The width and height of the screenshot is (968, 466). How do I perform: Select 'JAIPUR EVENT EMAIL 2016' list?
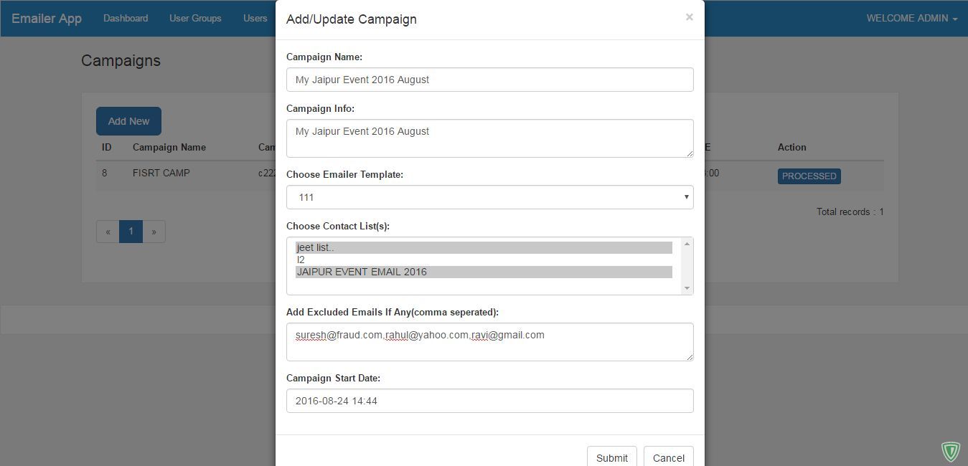484,272
